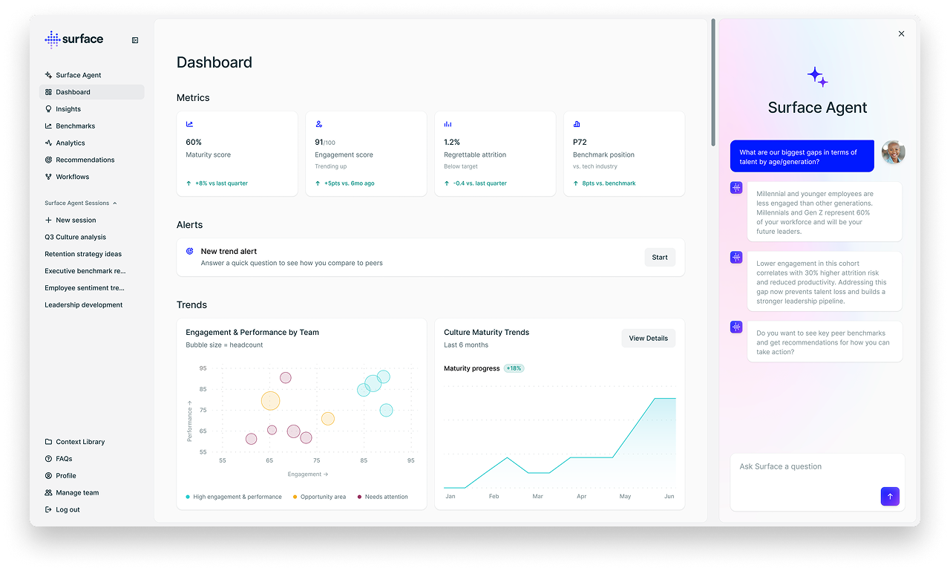Click the Surface logo icon
The height and width of the screenshot is (571, 950).
(x=52, y=39)
